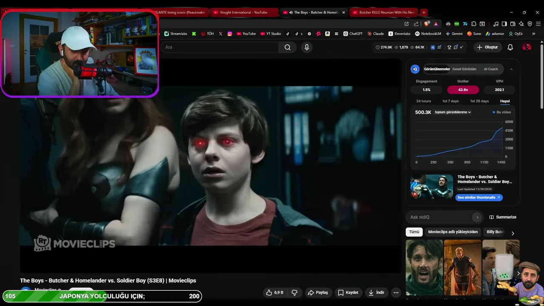The height and width of the screenshot is (306, 544).
Task: Select the Hepsi range
Action: click(505, 101)
